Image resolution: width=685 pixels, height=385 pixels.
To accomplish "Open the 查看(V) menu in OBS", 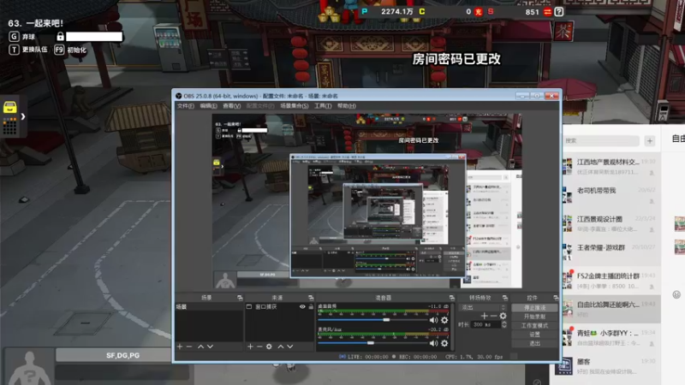I will coord(231,106).
